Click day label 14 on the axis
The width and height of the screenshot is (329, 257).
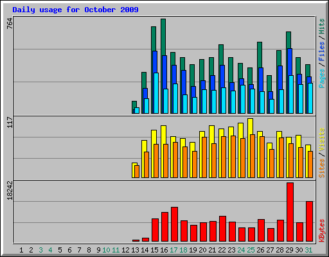click(145, 250)
